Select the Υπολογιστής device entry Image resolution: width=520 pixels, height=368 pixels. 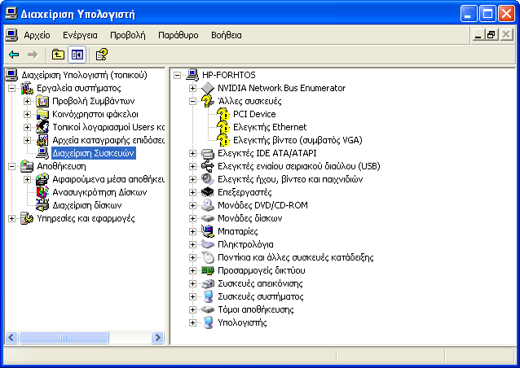pyautogui.click(x=242, y=322)
